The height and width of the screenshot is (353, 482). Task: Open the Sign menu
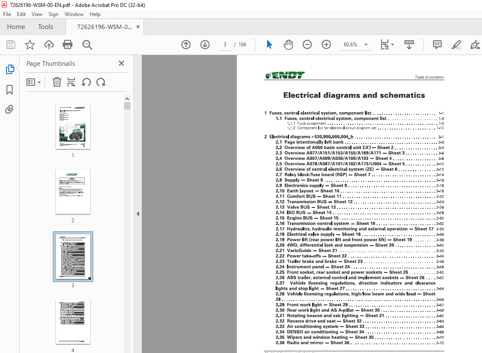pos(53,14)
